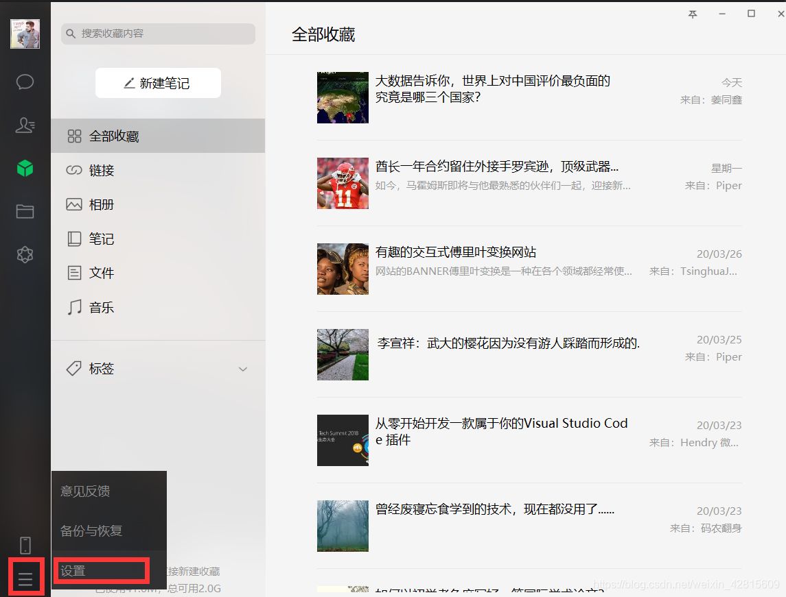The image size is (786, 597).
Task: Choose 意见反馈 from popup menu
Action: [108, 491]
